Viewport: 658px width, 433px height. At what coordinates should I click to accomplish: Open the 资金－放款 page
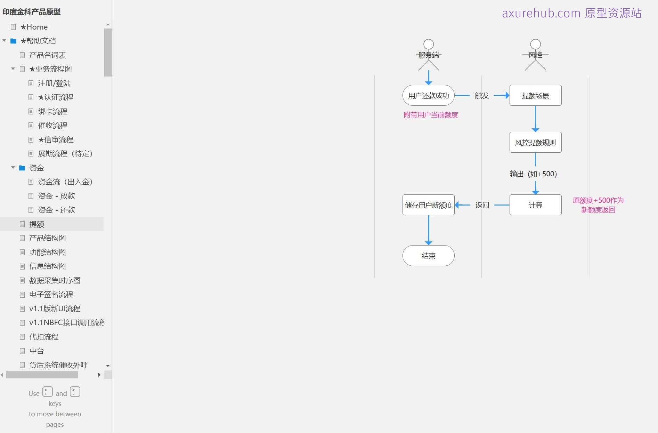[56, 196]
